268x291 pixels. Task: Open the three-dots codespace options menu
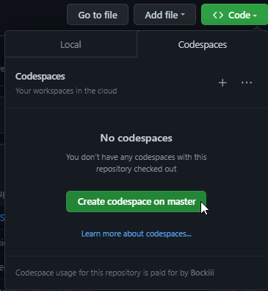[247, 83]
